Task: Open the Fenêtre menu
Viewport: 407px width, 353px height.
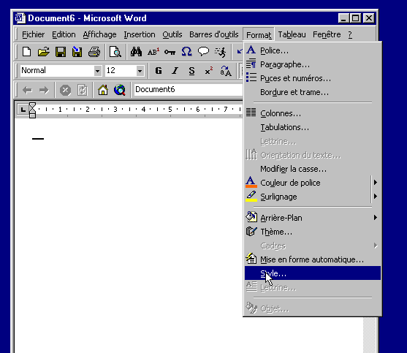Action: click(327, 34)
